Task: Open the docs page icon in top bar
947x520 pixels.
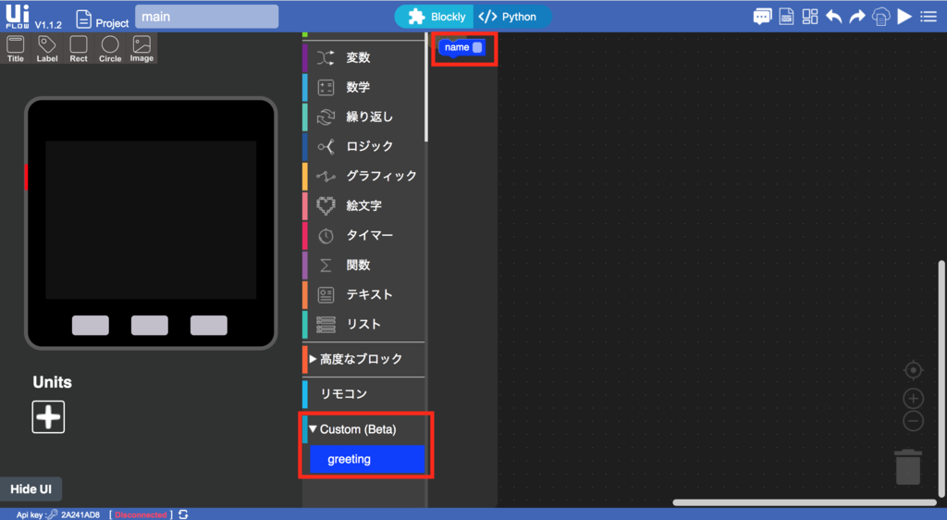Action: [x=786, y=17]
